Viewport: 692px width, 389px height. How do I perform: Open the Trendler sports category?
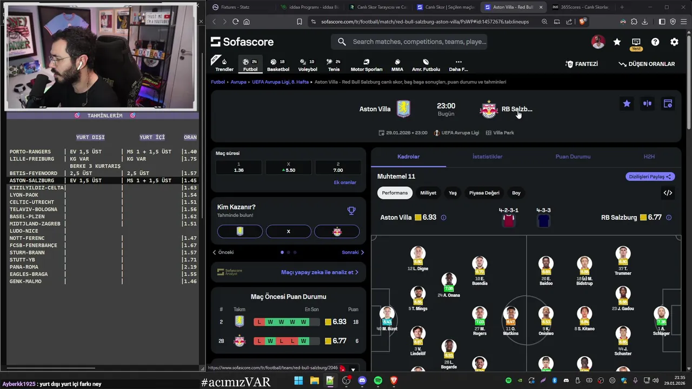pyautogui.click(x=224, y=65)
